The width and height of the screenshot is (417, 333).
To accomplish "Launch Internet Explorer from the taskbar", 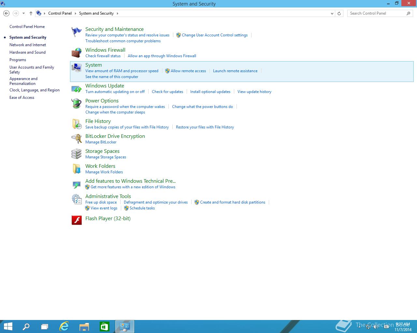I will (x=64, y=326).
